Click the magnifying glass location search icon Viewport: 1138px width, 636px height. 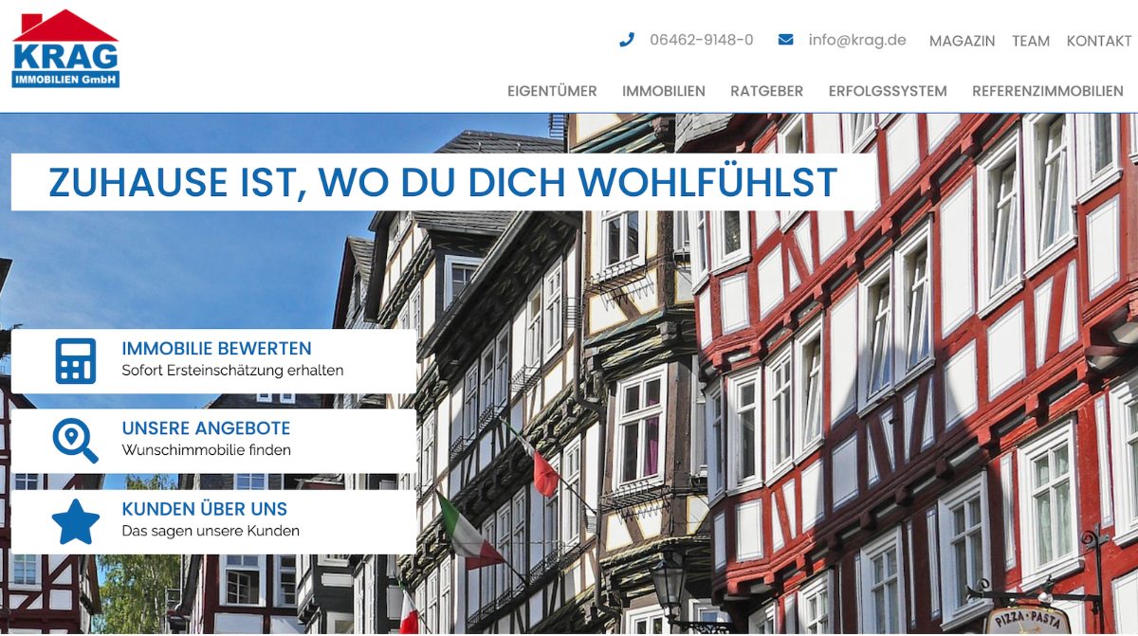tap(75, 440)
